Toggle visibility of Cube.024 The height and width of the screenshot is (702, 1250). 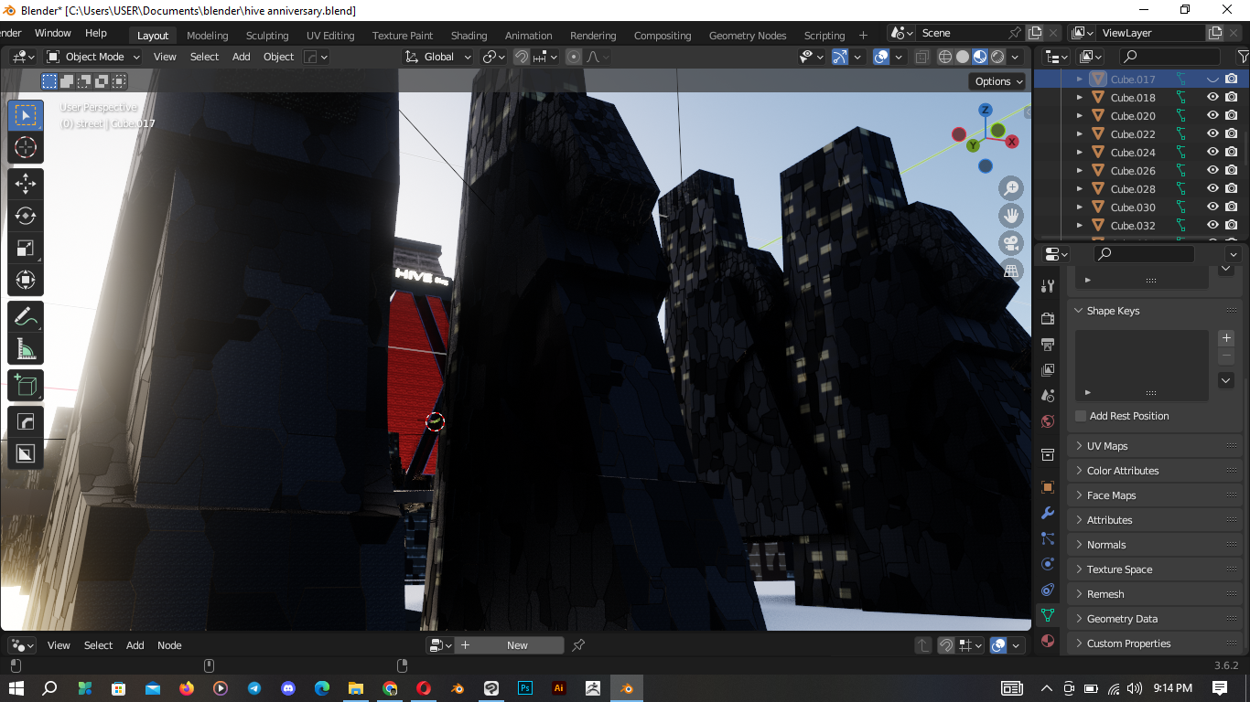click(1212, 153)
